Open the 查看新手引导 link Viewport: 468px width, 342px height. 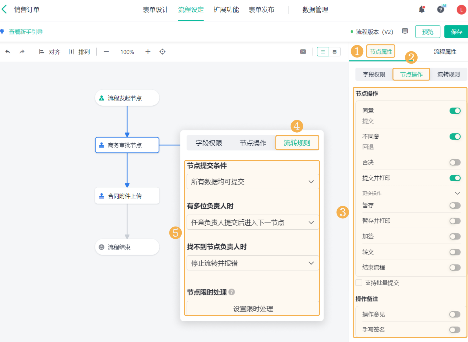point(26,32)
